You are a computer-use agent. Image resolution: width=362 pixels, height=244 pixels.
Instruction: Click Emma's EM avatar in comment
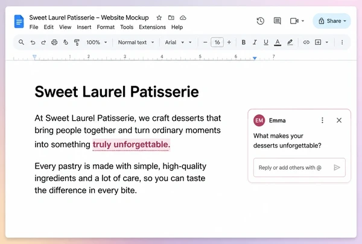coord(259,120)
